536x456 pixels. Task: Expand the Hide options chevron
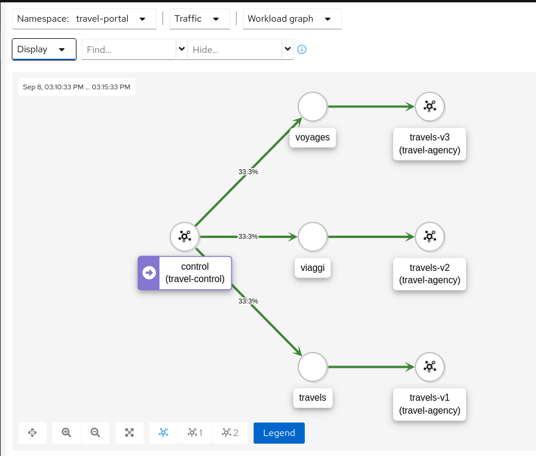[288, 49]
